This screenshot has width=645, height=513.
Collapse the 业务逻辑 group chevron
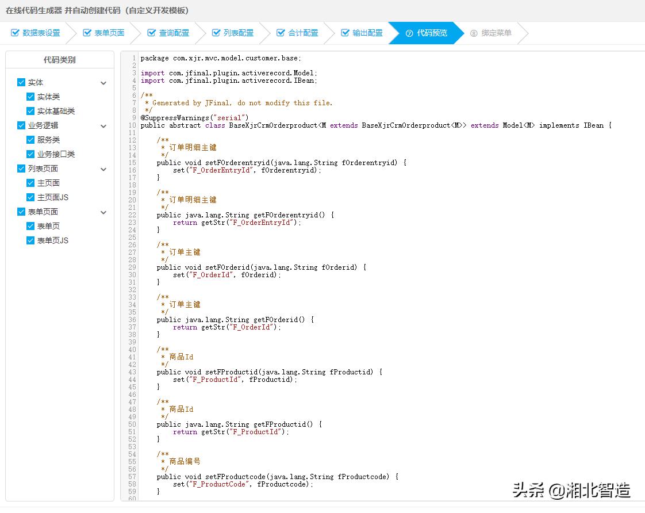tap(103, 126)
